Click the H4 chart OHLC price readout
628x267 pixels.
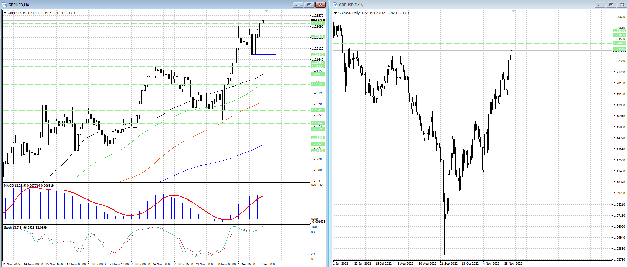51,13
